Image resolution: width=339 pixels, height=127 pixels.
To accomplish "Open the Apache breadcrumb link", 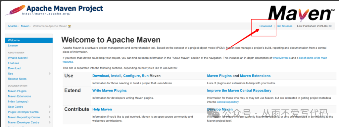I will [x=13, y=26].
